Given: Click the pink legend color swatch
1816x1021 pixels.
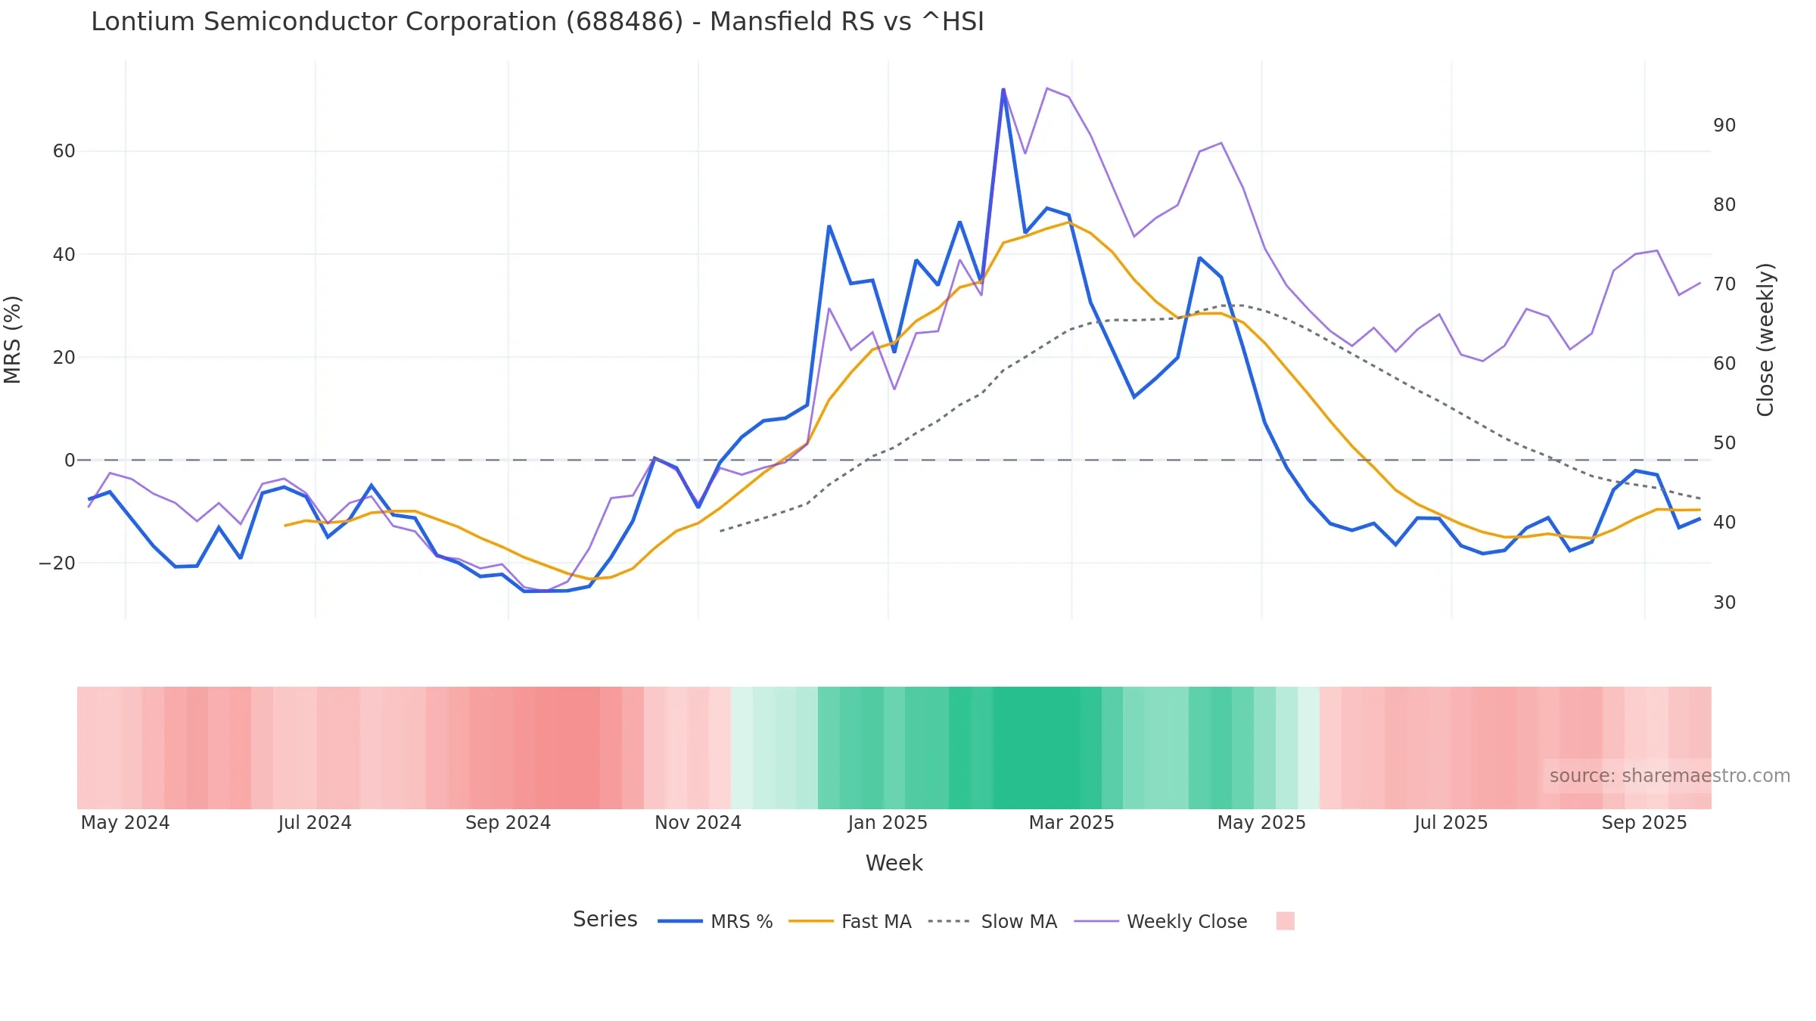Looking at the screenshot, I should point(1285,920).
